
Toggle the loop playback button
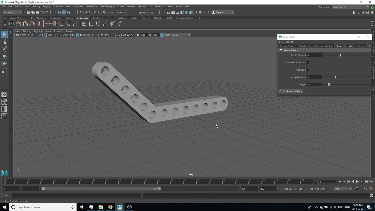click(357, 189)
